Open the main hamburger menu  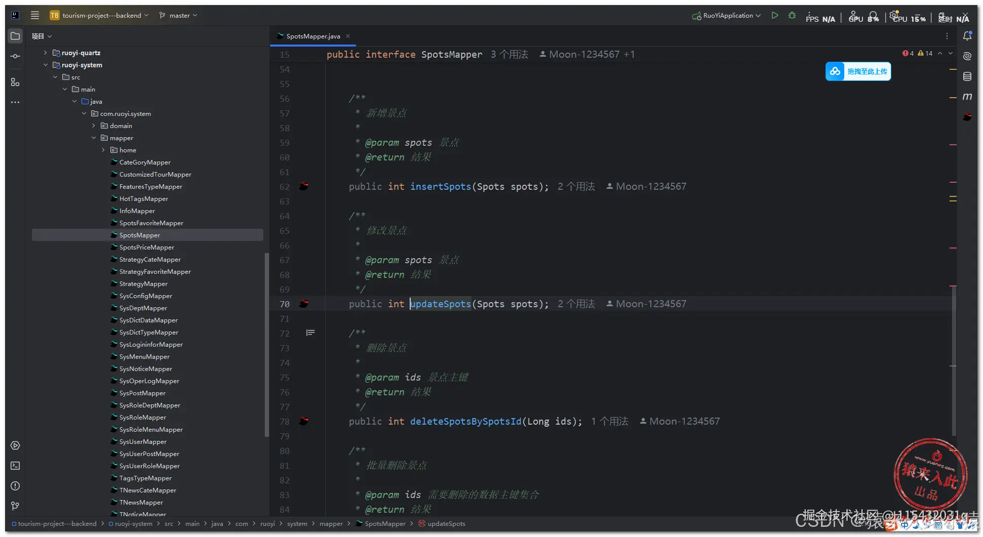tap(35, 15)
